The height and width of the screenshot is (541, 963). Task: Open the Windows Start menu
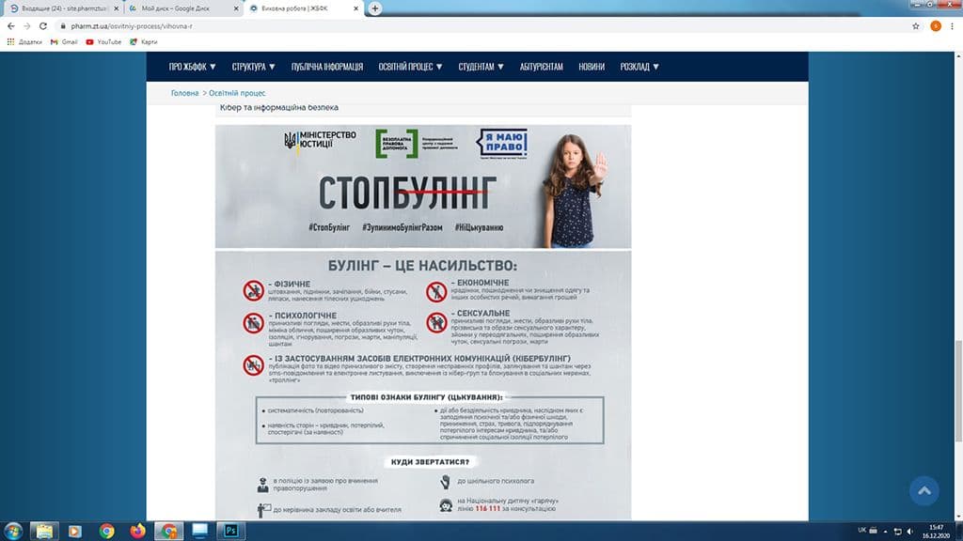pyautogui.click(x=13, y=531)
